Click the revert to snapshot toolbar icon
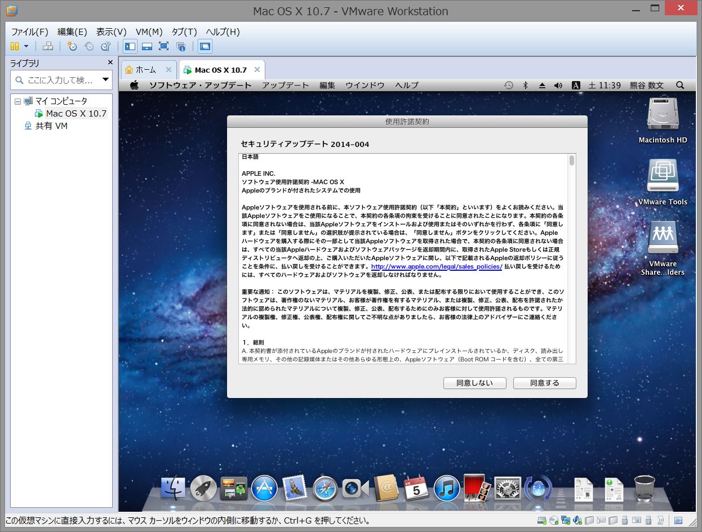Screen dimensions: 702x532 point(89,46)
